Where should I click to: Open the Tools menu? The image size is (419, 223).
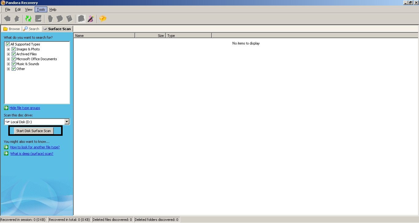[x=41, y=10]
